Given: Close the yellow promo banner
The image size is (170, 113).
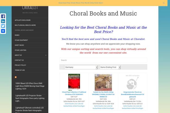Looking at the screenshot, I should (164, 3).
